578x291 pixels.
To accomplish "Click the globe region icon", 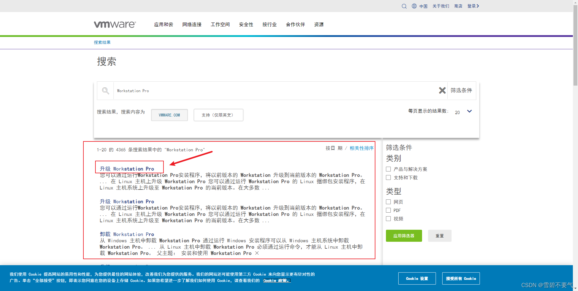I will (414, 6).
